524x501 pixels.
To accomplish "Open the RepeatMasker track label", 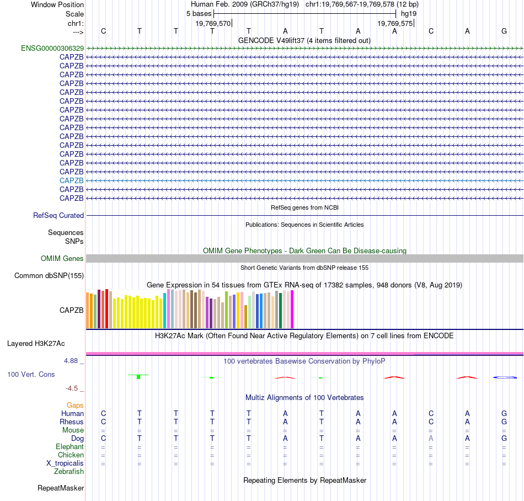I will coord(61,488).
